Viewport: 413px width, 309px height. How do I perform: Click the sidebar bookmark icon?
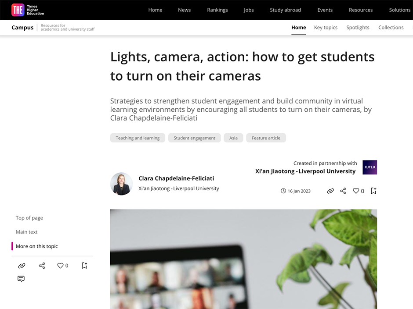[x=84, y=266]
